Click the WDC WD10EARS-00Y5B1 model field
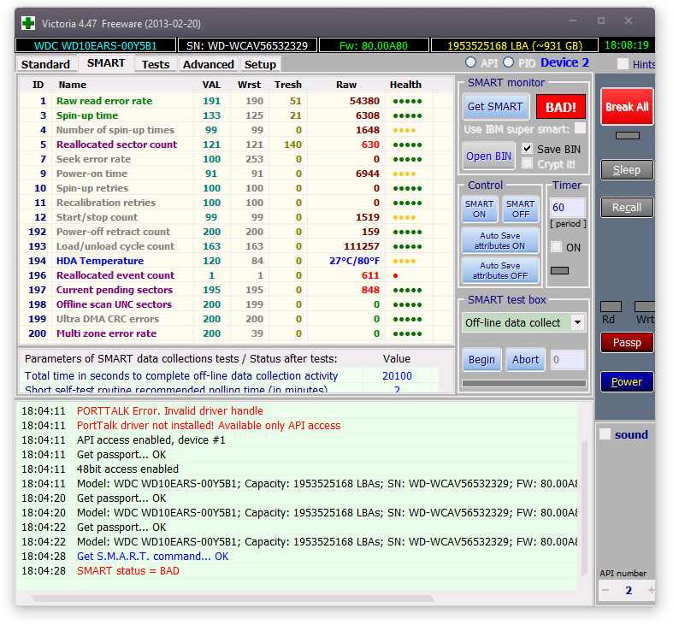This screenshot has width=673, height=625. coord(95,45)
